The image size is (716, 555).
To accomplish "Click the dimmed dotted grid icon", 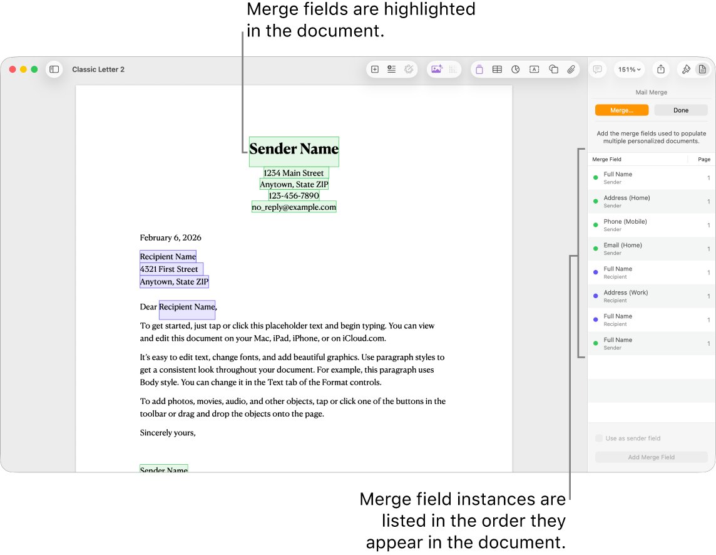I will coord(453,70).
